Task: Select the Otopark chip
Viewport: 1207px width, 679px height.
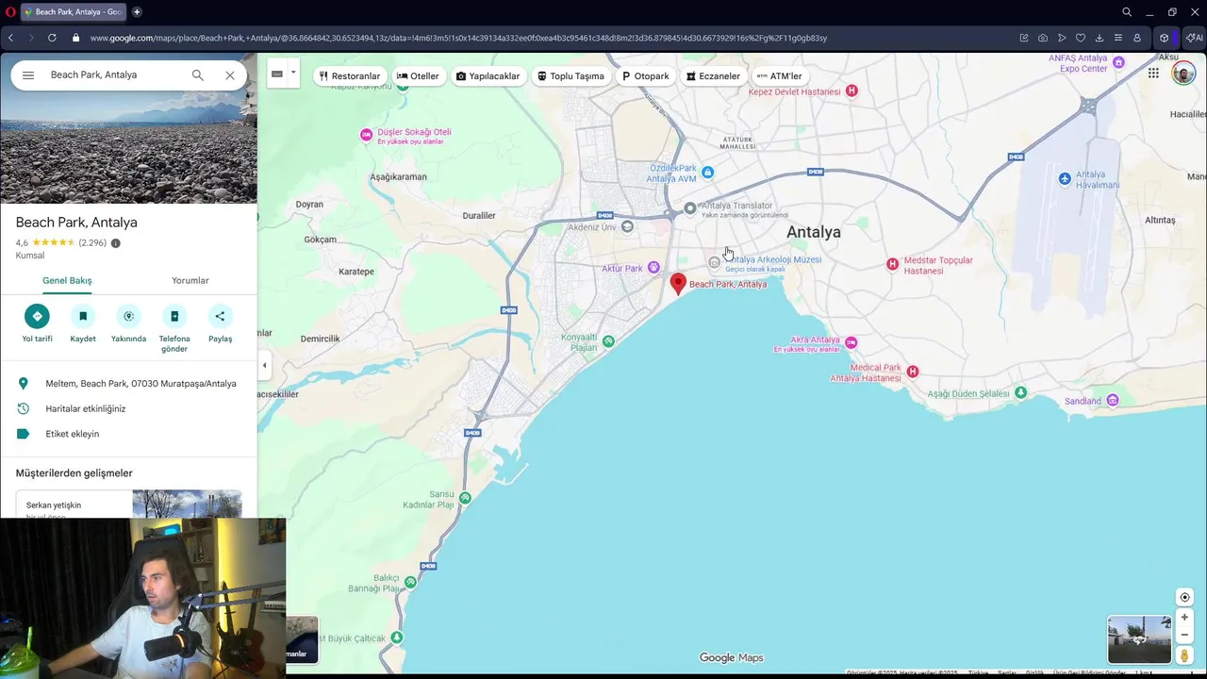Action: (x=646, y=76)
